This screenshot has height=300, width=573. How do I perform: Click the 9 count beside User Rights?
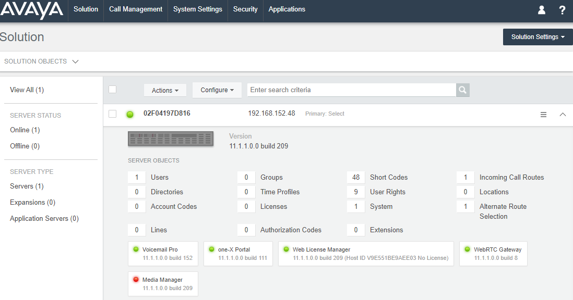pyautogui.click(x=356, y=192)
